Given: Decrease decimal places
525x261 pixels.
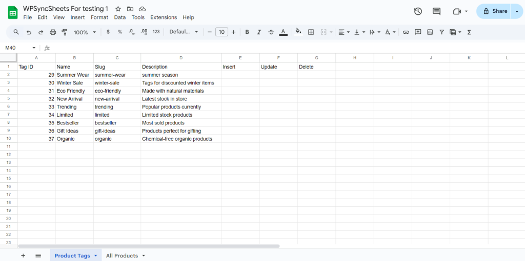Looking at the screenshot, I should click(x=132, y=32).
